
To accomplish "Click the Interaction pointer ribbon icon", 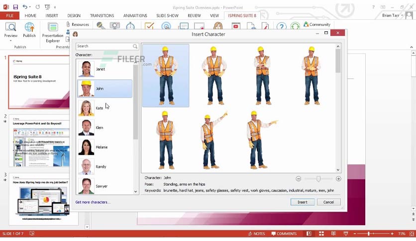I will click(166, 26).
